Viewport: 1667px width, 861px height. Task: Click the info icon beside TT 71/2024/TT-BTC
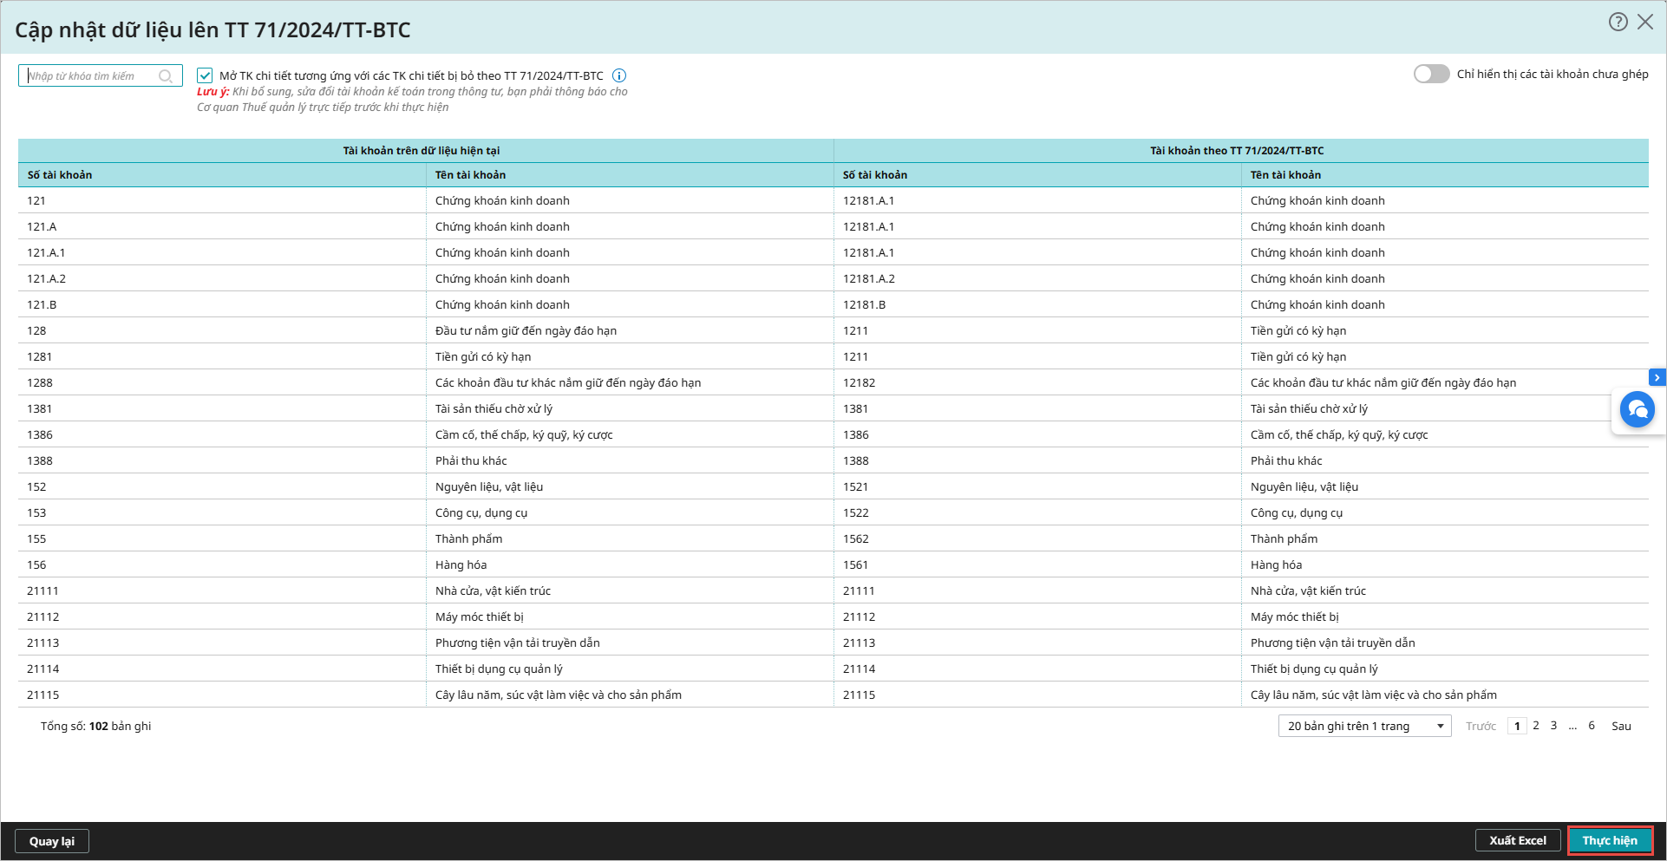(619, 75)
